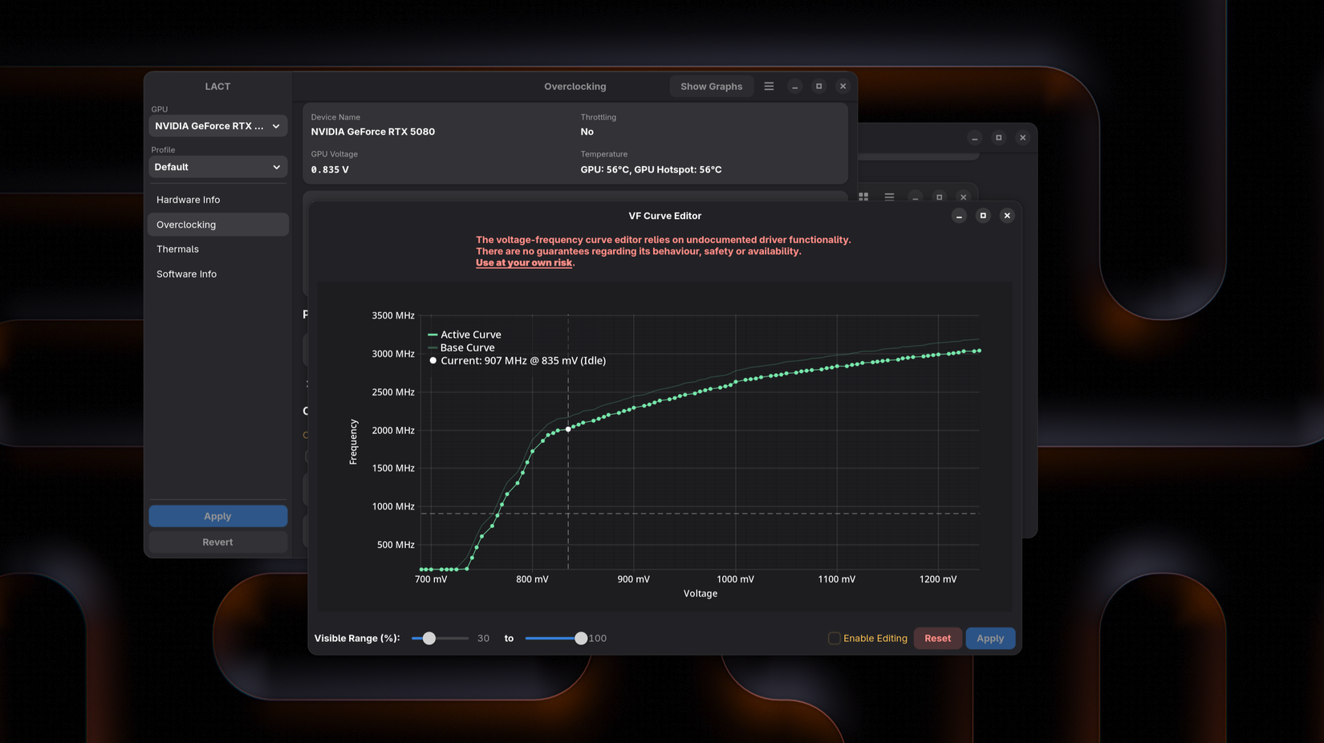Viewport: 1324px width, 743px height.
Task: Click the grid view icon in background window
Action: [863, 197]
